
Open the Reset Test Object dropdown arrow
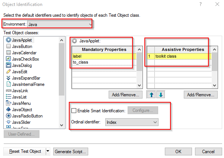tap(48, 151)
